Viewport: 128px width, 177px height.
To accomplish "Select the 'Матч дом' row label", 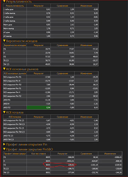I will [8, 25].
